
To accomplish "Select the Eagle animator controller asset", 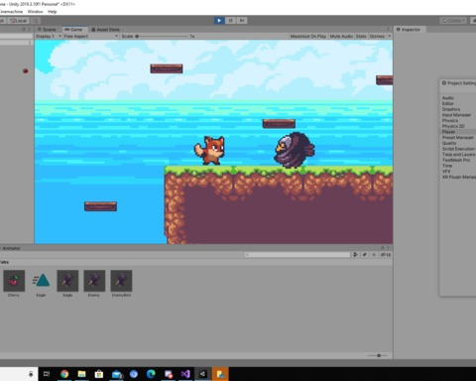I will pyautogui.click(x=41, y=281).
